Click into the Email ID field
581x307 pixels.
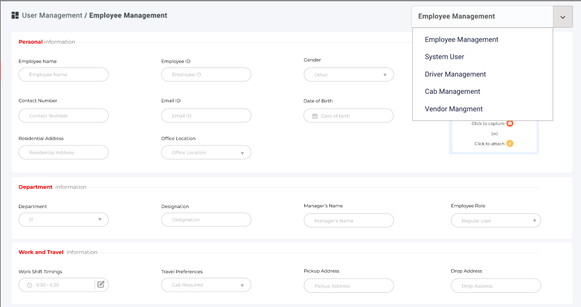pos(206,116)
